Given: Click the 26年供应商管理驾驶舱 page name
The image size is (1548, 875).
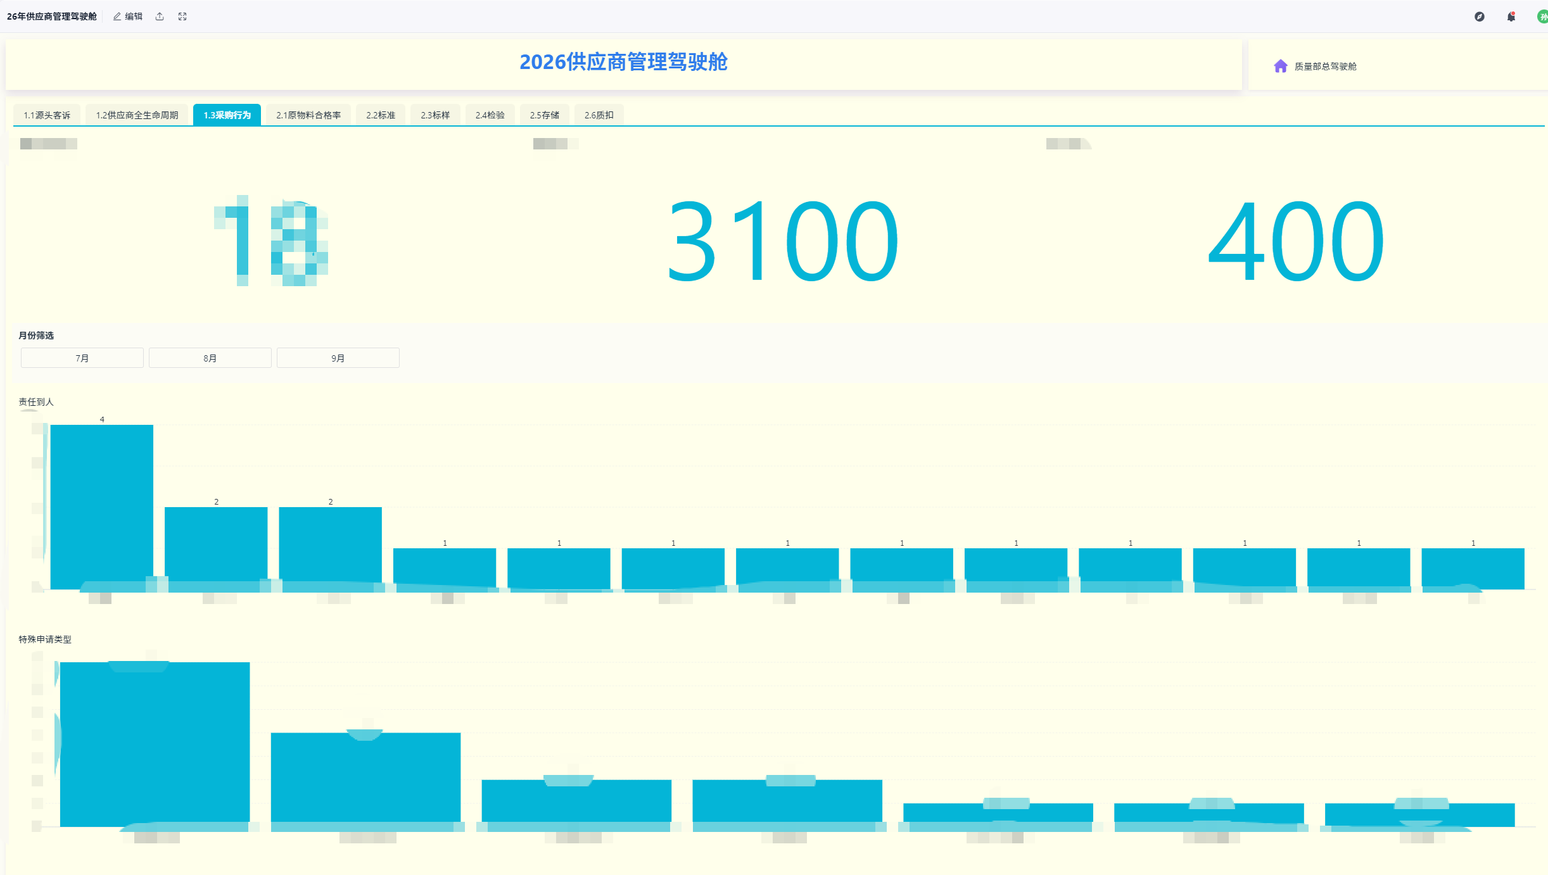Looking at the screenshot, I should 52,16.
